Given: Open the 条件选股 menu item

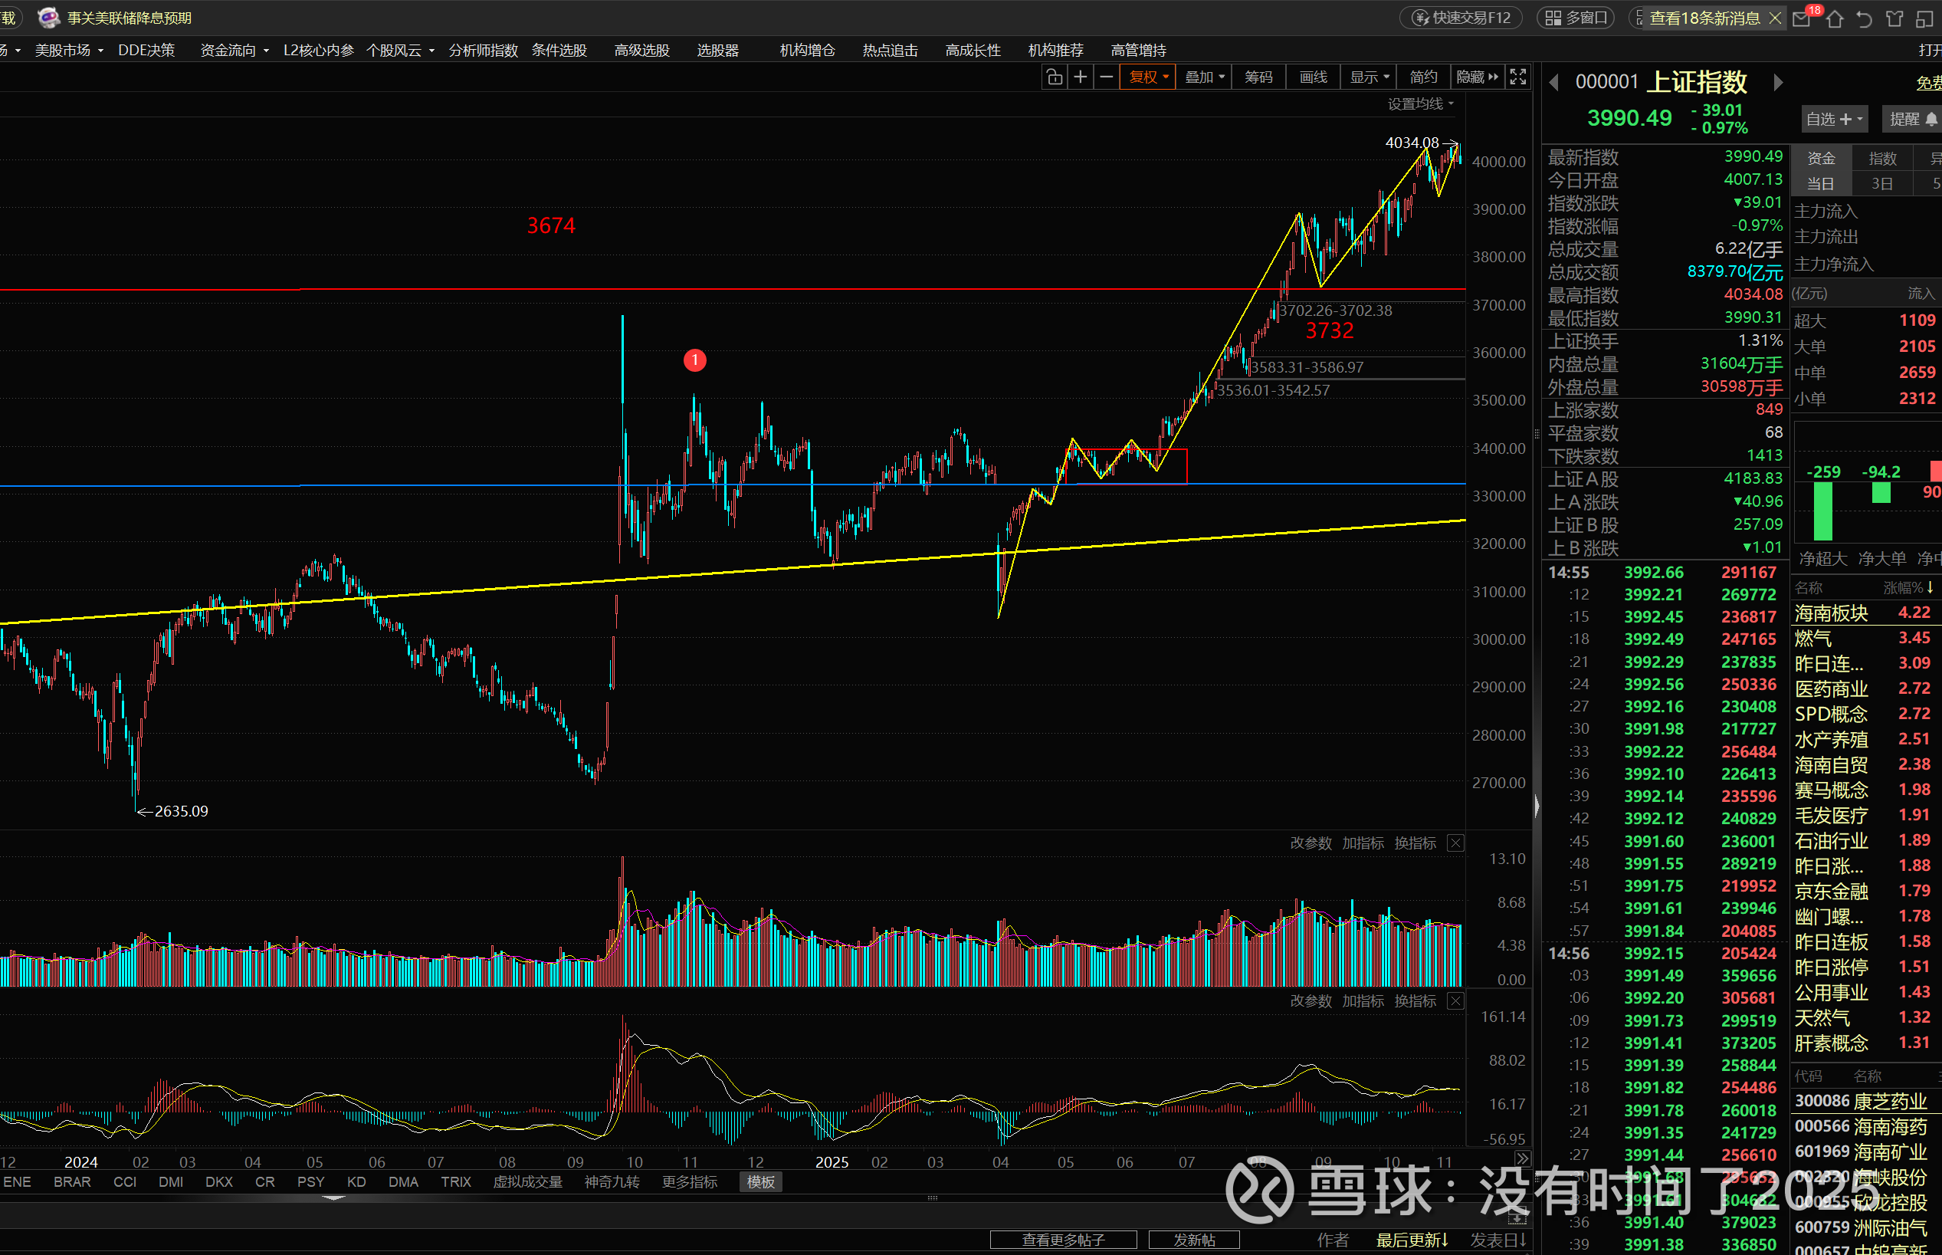Looking at the screenshot, I should coord(559,51).
